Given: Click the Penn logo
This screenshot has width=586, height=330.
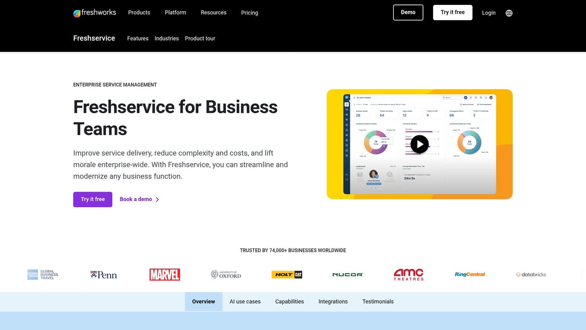Looking at the screenshot, I should pos(104,275).
